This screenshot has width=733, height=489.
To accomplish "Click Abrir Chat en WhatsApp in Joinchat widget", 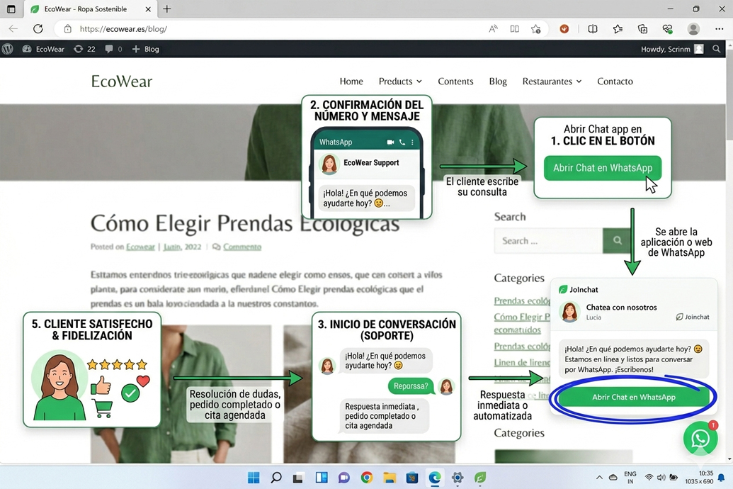I will (x=633, y=398).
